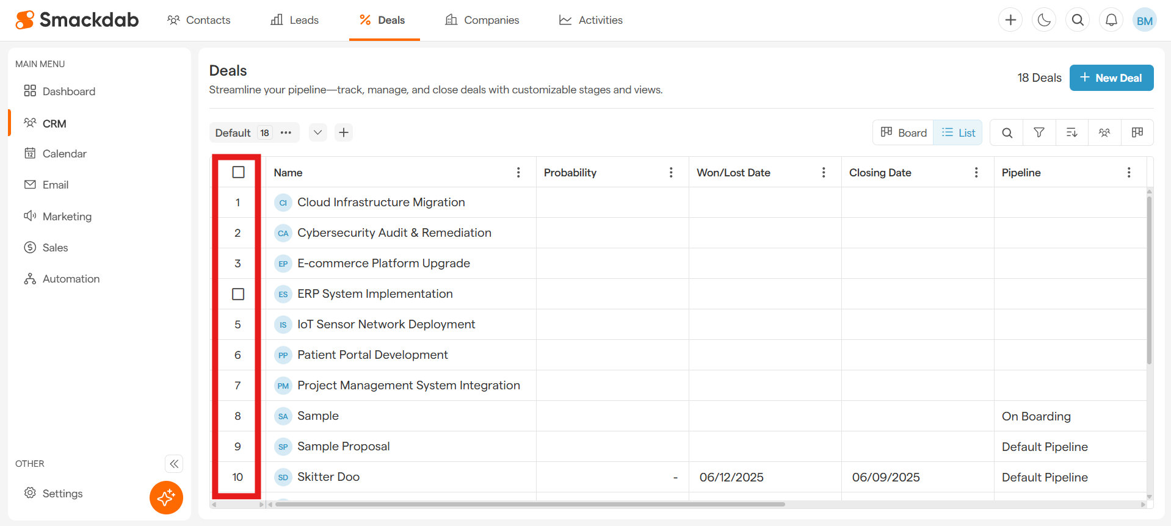Check the select-all checkbox in table header
Image resolution: width=1171 pixels, height=526 pixels.
pos(238,172)
